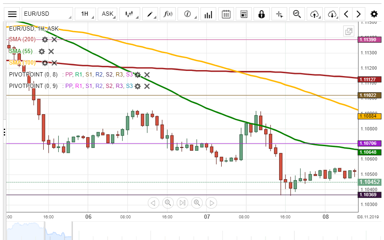Open chart settings gear in toolbar
The image size is (384, 240).
tap(374, 14)
